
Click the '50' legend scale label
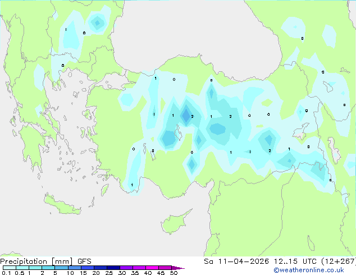174,273
